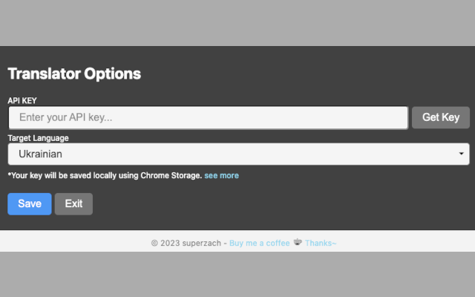Click blank gray area below the footer
The height and width of the screenshot is (297, 475).
[237, 275]
